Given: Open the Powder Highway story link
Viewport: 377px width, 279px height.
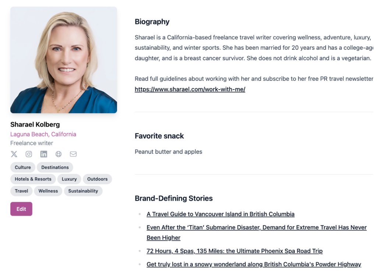Looking at the screenshot, I should click(254, 264).
